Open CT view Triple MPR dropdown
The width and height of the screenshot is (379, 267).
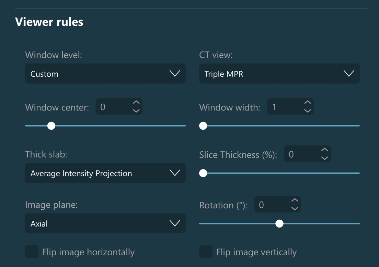click(279, 73)
